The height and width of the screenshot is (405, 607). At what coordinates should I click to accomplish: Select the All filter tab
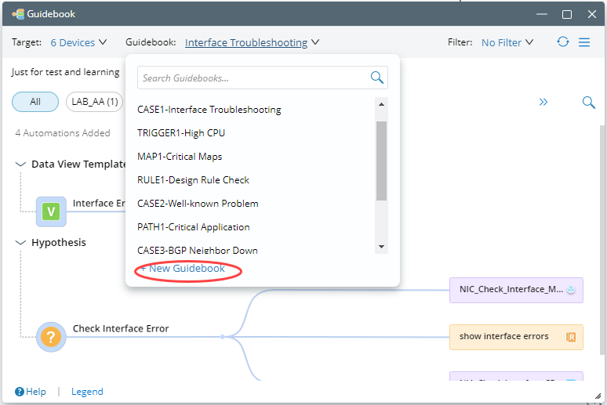click(35, 102)
